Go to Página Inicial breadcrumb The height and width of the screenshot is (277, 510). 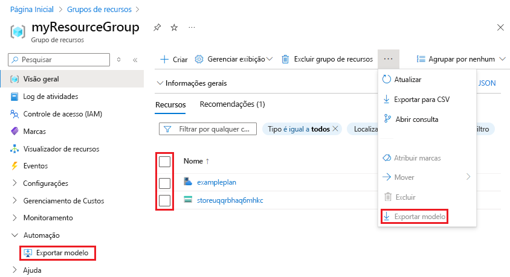point(32,10)
